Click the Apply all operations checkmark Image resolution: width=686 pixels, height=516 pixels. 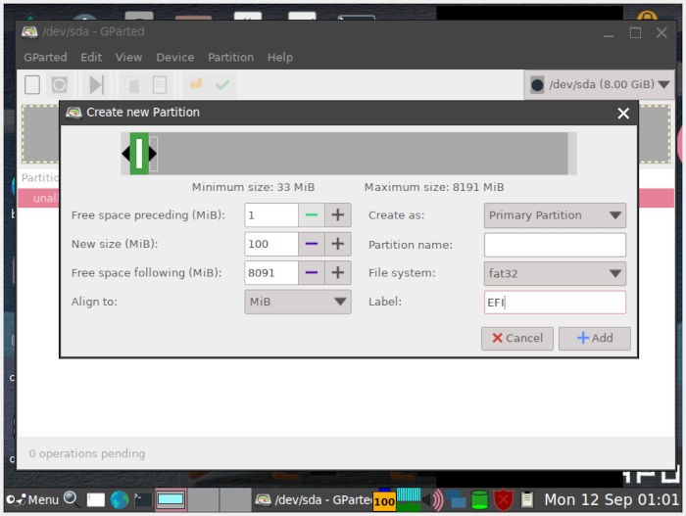click(222, 84)
